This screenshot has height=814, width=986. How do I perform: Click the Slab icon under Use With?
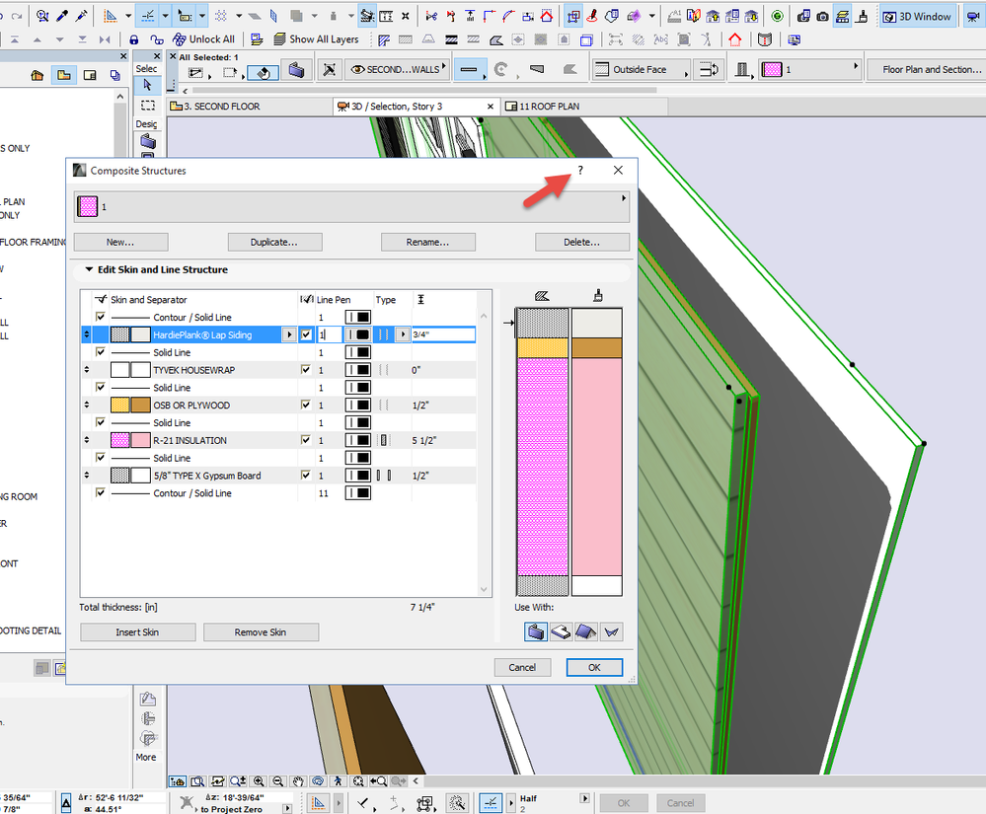tap(561, 631)
